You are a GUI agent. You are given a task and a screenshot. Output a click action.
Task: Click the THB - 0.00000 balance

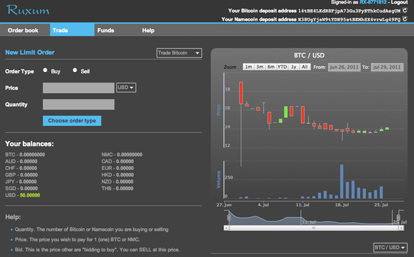click(117, 189)
